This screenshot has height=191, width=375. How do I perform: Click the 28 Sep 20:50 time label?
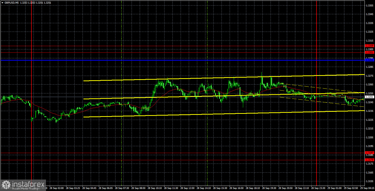coord(285,188)
